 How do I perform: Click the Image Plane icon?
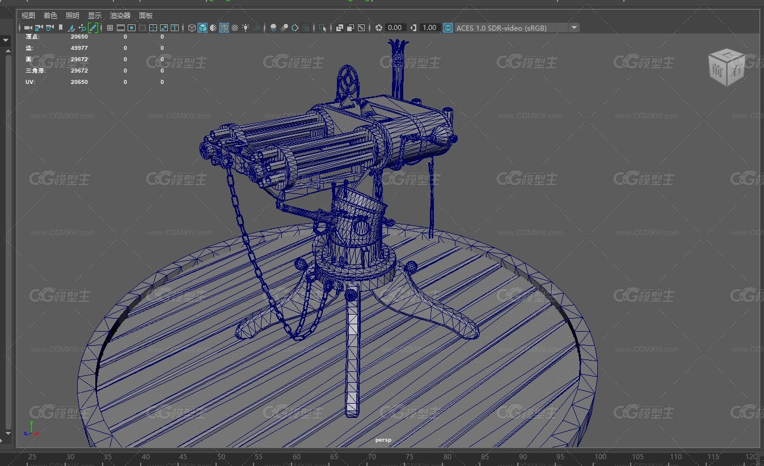click(71, 28)
